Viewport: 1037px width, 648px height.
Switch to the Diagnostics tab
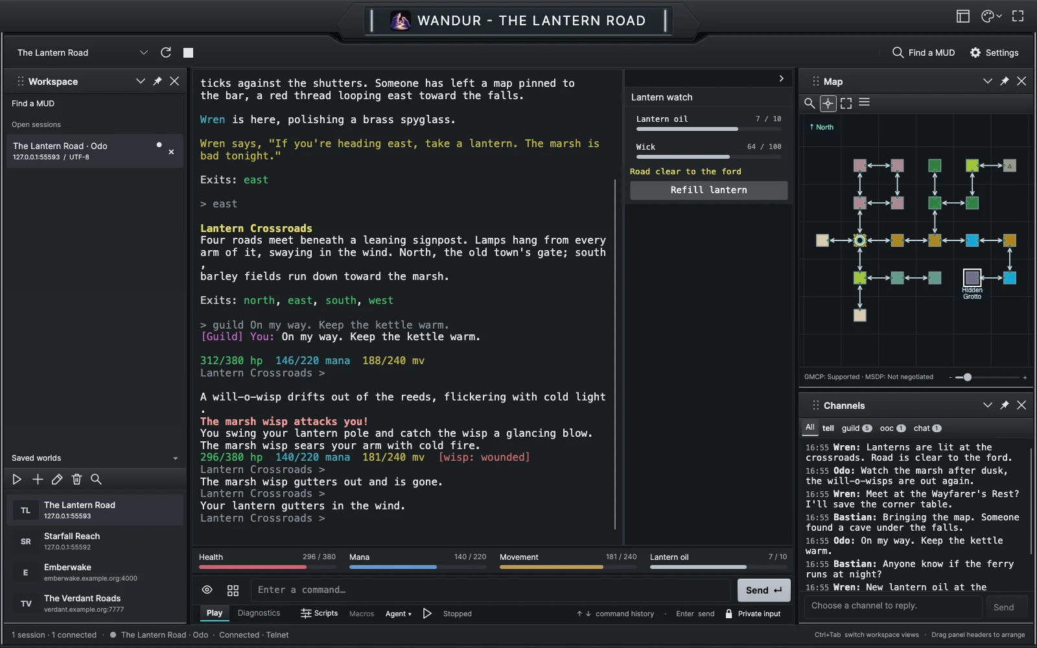259,613
